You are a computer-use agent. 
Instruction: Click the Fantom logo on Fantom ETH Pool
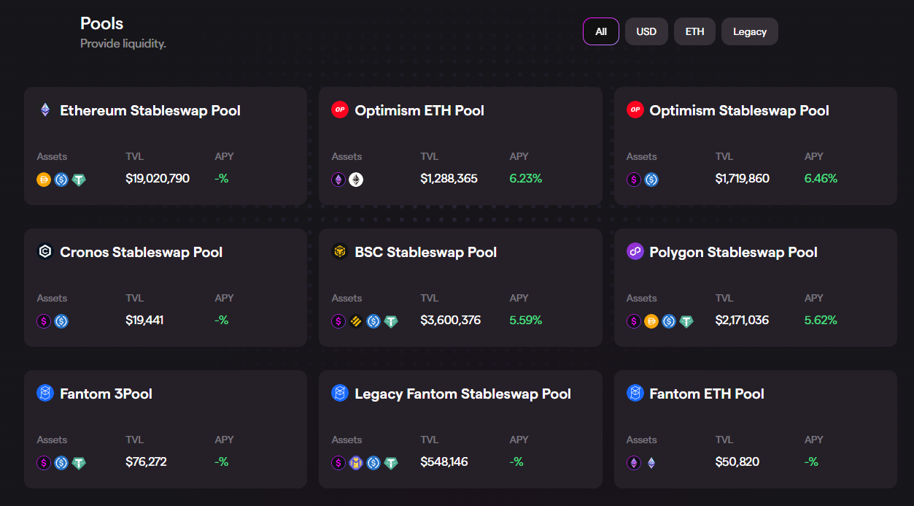635,394
